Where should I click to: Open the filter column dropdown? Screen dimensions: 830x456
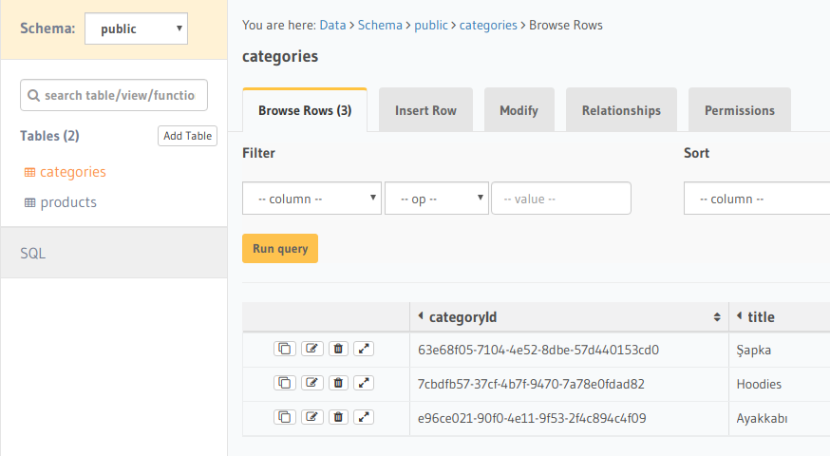coord(311,199)
